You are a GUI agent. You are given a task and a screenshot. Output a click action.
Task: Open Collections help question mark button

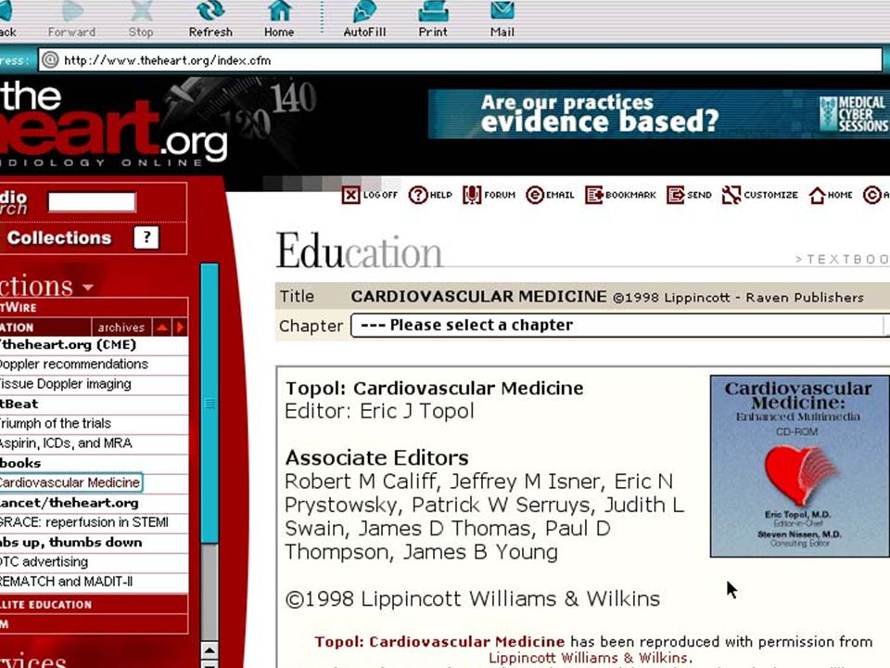(146, 238)
